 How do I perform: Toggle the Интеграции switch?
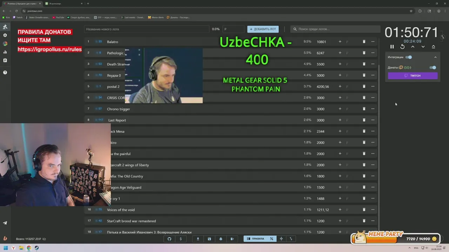click(409, 57)
